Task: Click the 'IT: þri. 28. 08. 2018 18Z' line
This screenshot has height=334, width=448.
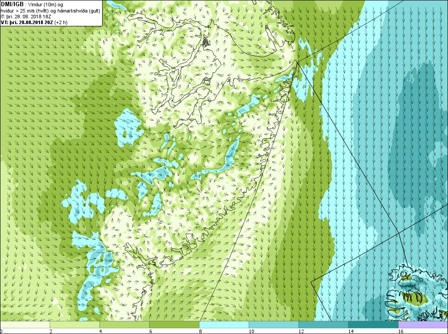Action: click(26, 17)
